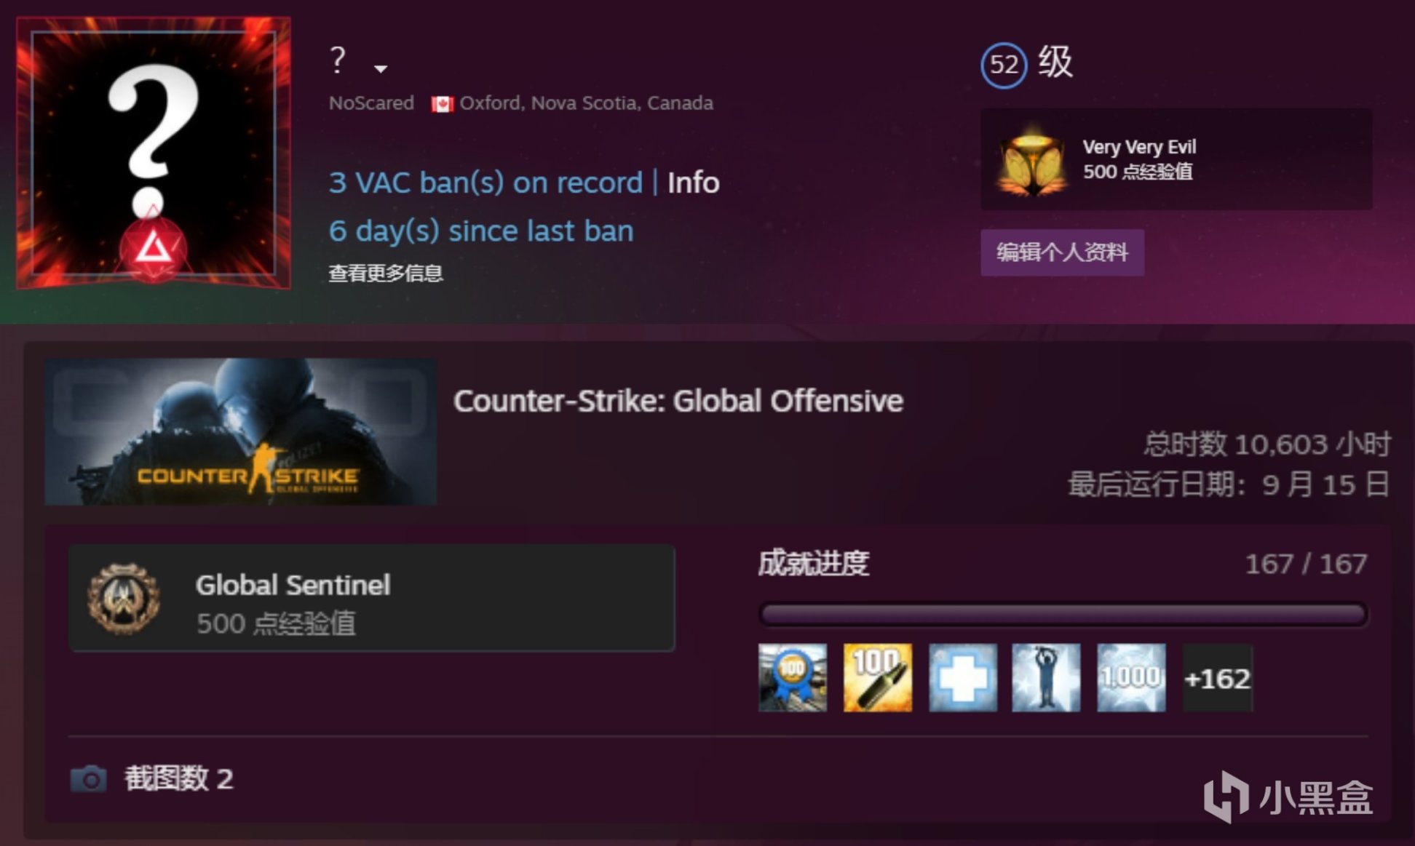1415x846 pixels.
Task: Select the raised arms figure achievement icon
Action: (1046, 678)
